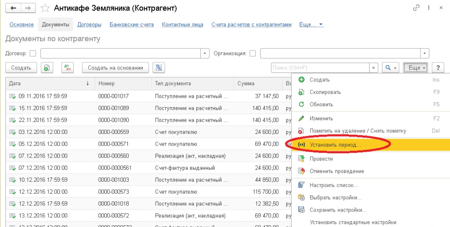The height and width of the screenshot is (227, 450).
Task: Open the magnifier search options dropdown
Action: coord(390,68)
